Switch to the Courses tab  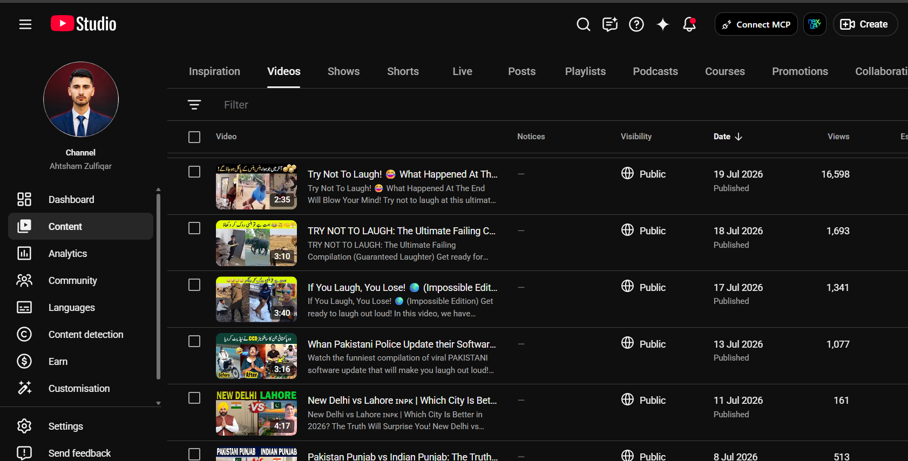pos(725,71)
